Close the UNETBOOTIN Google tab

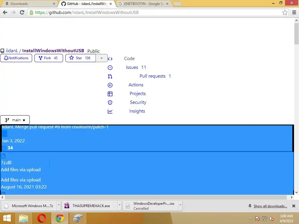pyautogui.click(x=167, y=4)
